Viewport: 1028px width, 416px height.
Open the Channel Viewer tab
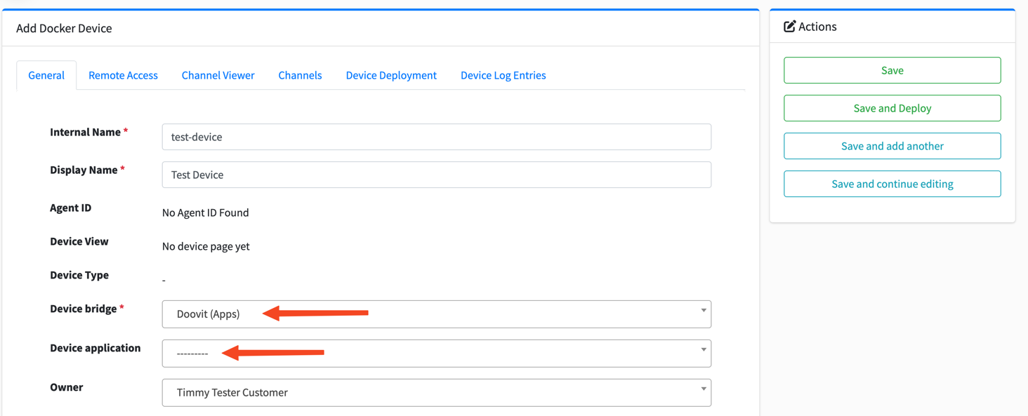218,75
